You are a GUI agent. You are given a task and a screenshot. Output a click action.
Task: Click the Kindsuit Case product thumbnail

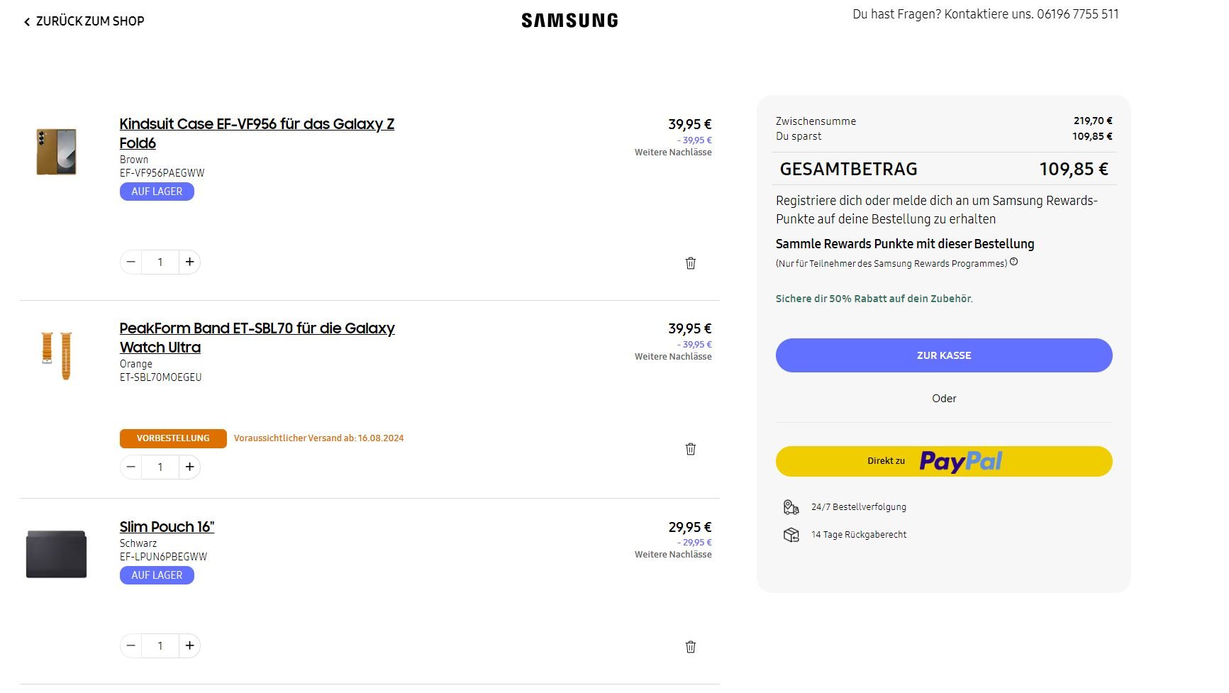tap(57, 152)
